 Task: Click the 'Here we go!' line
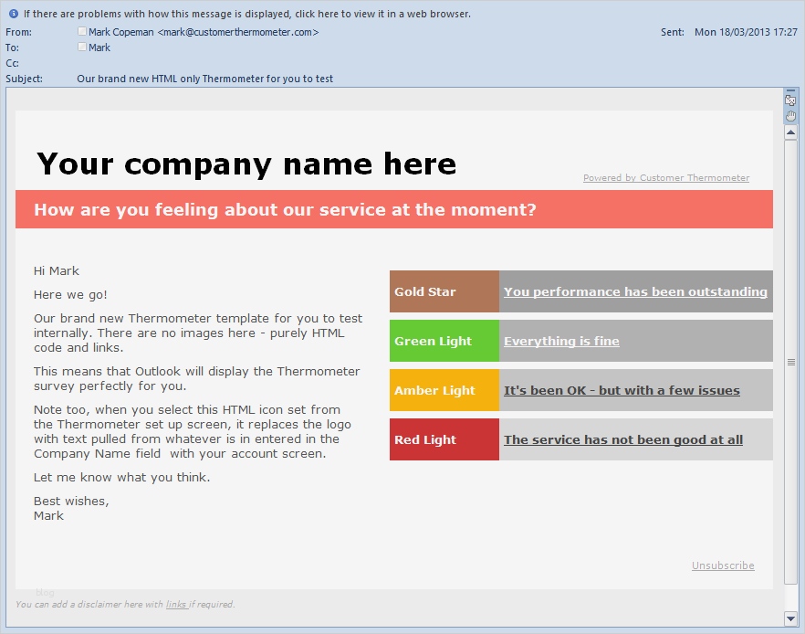tap(70, 294)
